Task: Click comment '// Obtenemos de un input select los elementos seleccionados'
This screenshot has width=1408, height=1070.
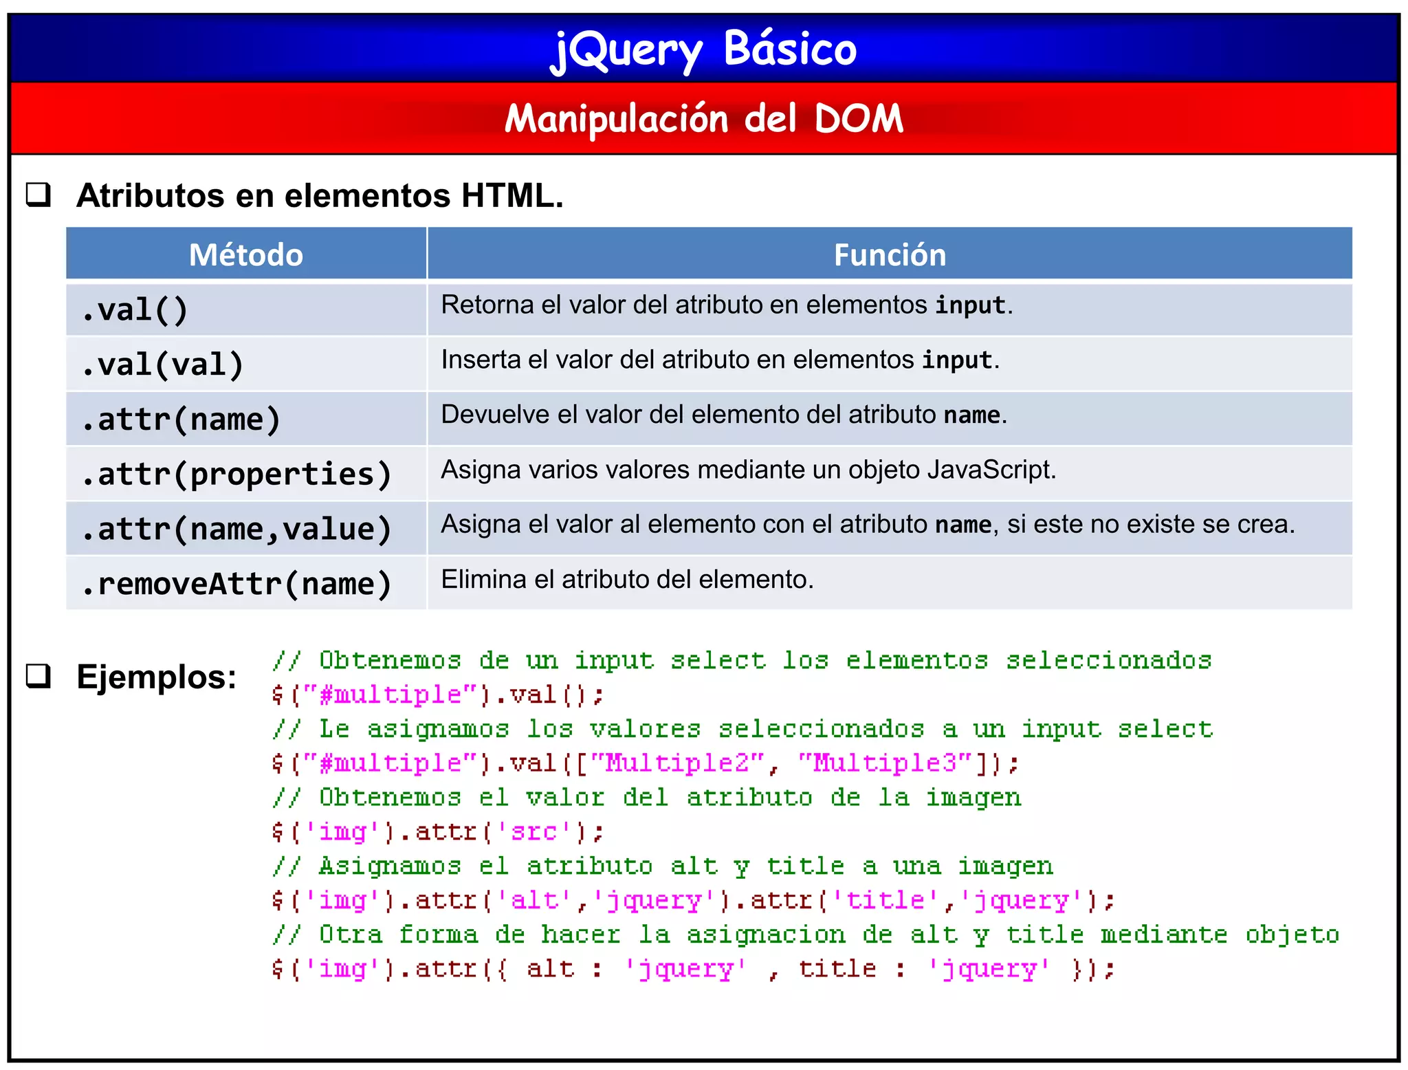Action: click(x=742, y=660)
